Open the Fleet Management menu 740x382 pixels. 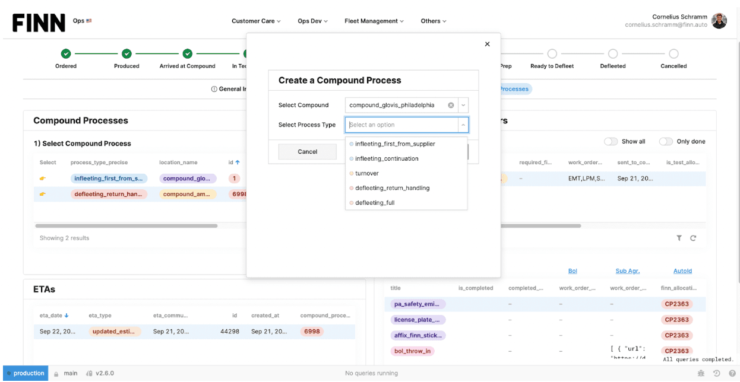coord(374,21)
